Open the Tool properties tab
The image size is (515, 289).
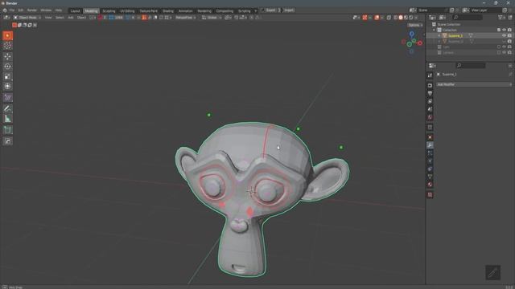click(x=430, y=75)
